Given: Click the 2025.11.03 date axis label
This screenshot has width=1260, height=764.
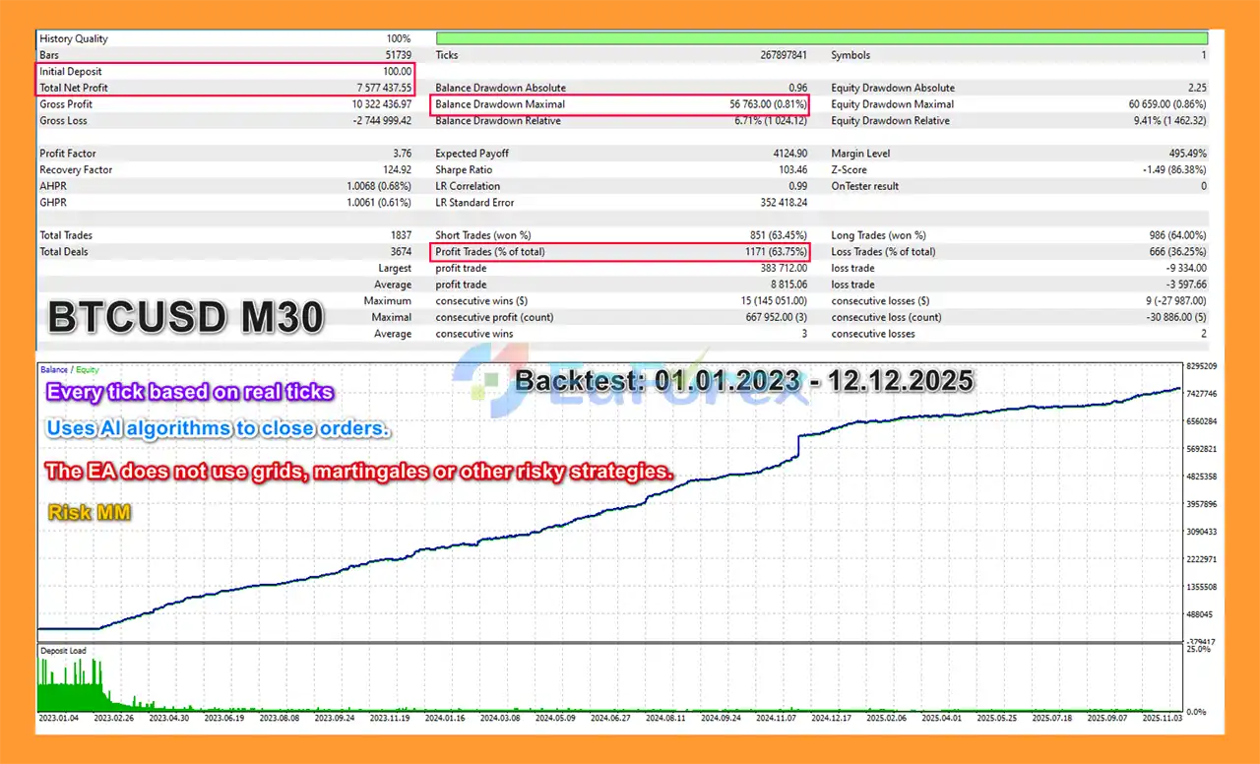Looking at the screenshot, I should tap(1157, 719).
